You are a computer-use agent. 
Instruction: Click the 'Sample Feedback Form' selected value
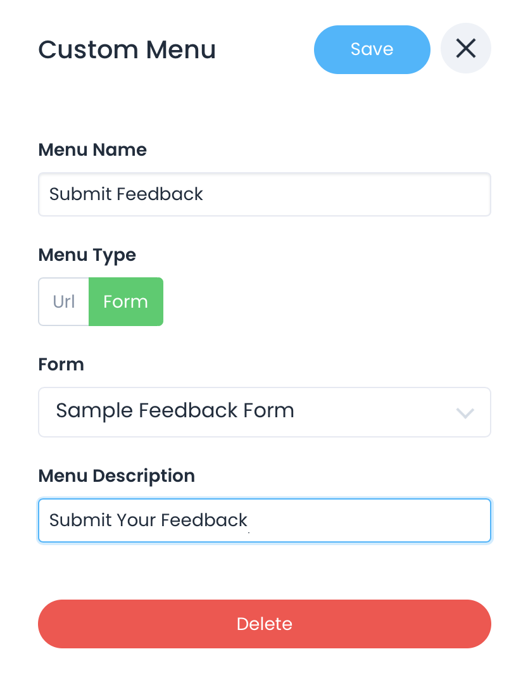[175, 410]
